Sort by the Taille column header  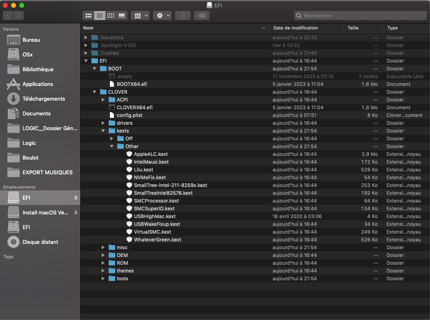(x=363, y=28)
